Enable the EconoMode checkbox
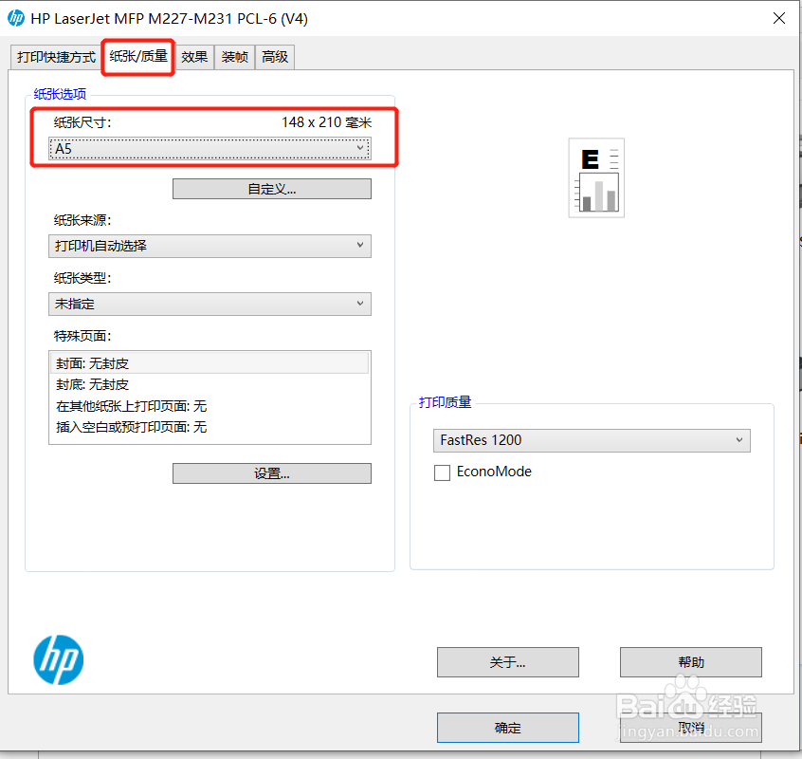 (442, 472)
